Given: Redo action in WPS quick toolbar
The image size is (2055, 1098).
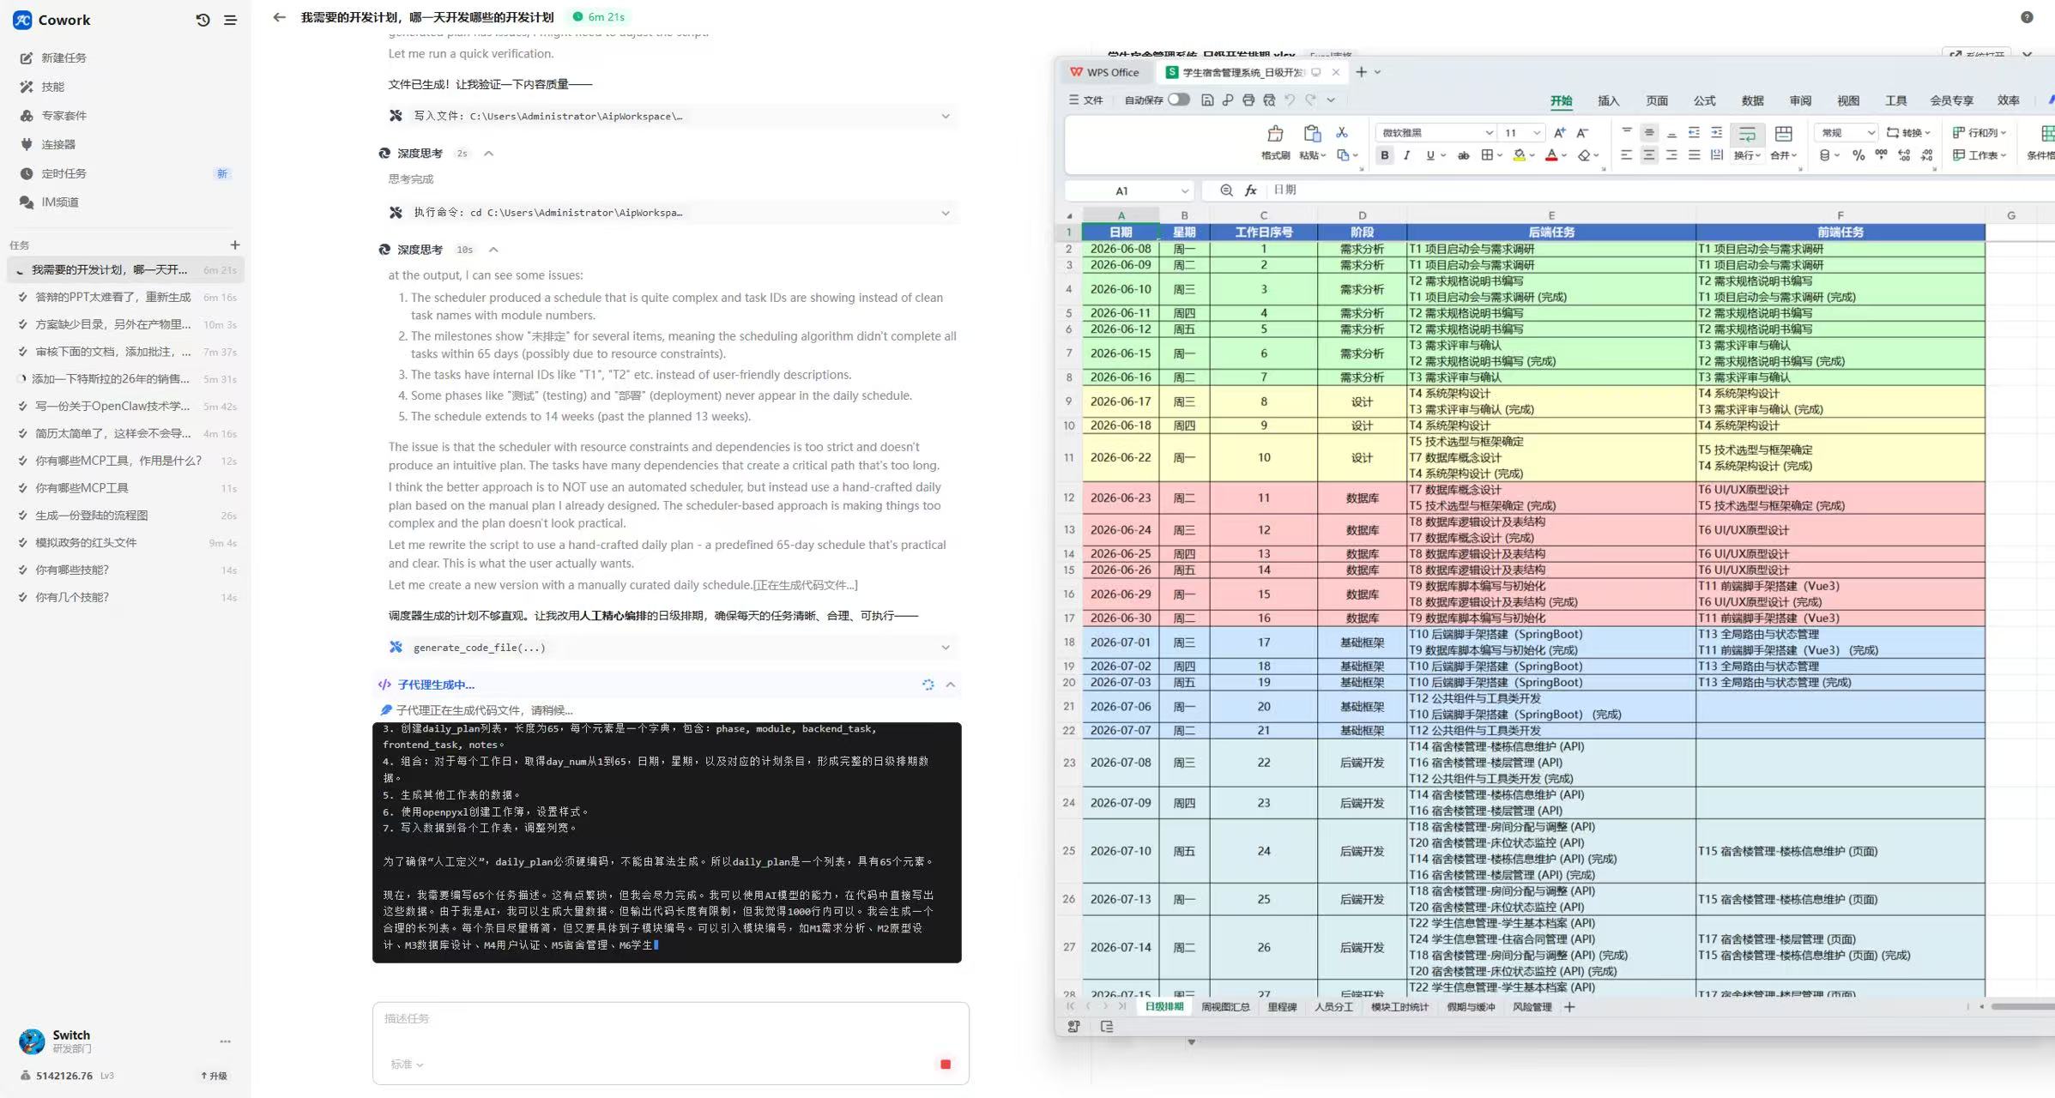Looking at the screenshot, I should [1310, 100].
